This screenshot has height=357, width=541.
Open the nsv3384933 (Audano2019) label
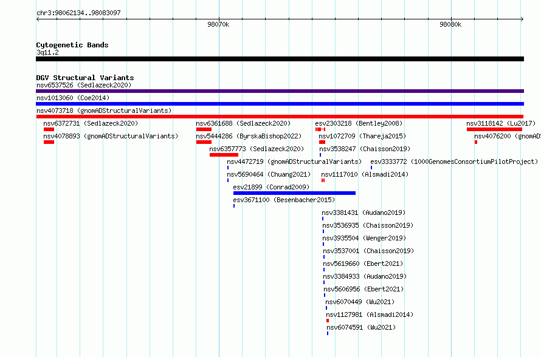tap(365, 276)
